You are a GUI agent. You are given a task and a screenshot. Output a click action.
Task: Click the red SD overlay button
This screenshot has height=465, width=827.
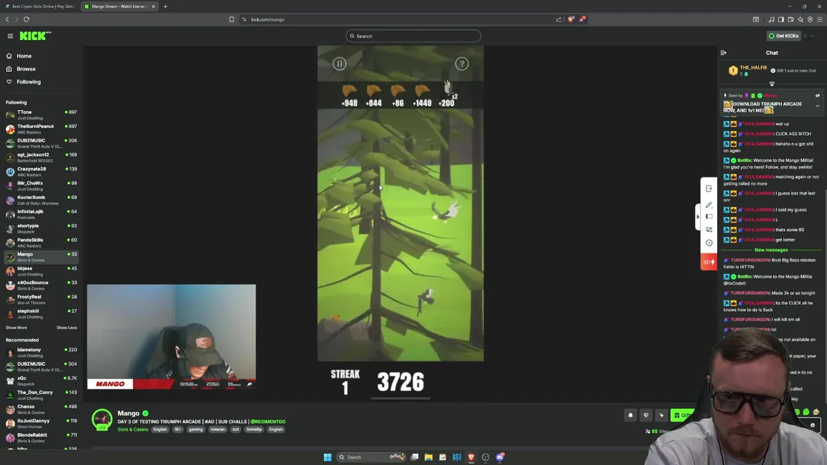pos(709,262)
